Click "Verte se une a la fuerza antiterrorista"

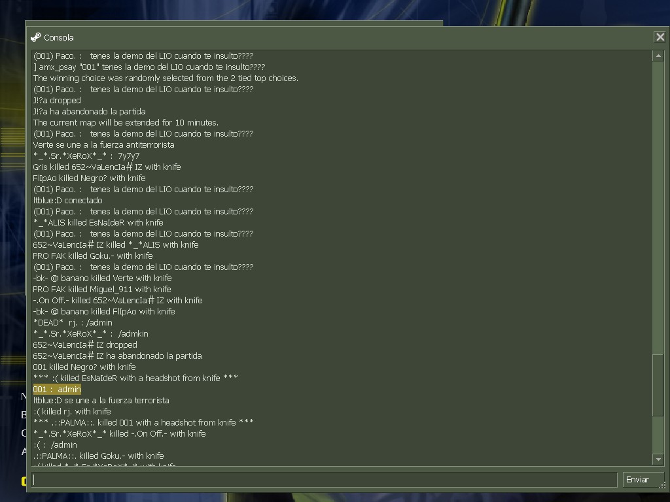point(103,144)
